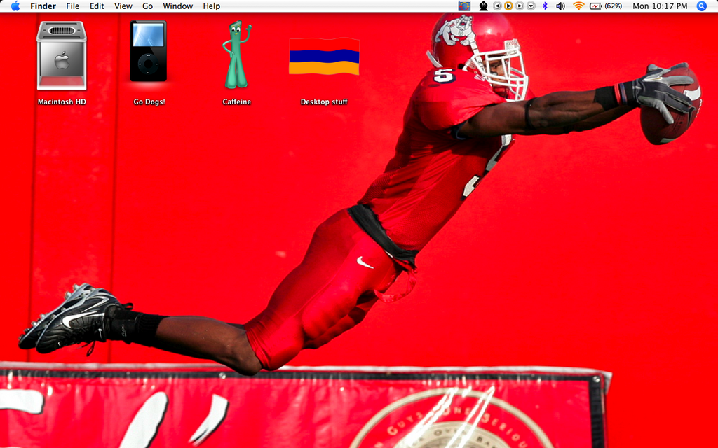Image resolution: width=718 pixels, height=448 pixels.
Task: Open the Bluetooth status menu
Action: click(x=545, y=6)
